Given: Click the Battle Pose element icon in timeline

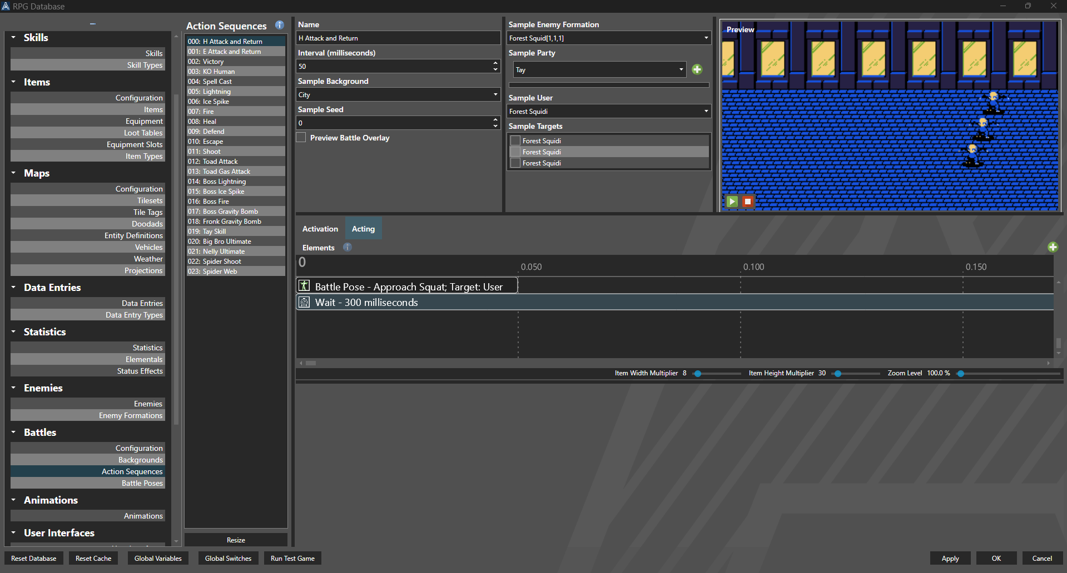Looking at the screenshot, I should [x=304, y=286].
